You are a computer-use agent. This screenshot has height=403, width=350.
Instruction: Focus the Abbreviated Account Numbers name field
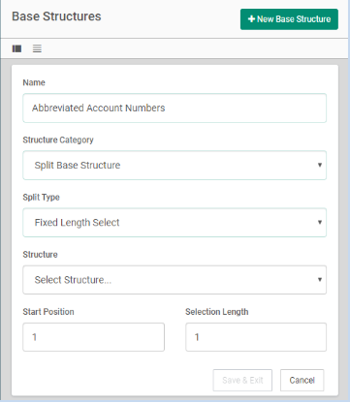pos(175,108)
